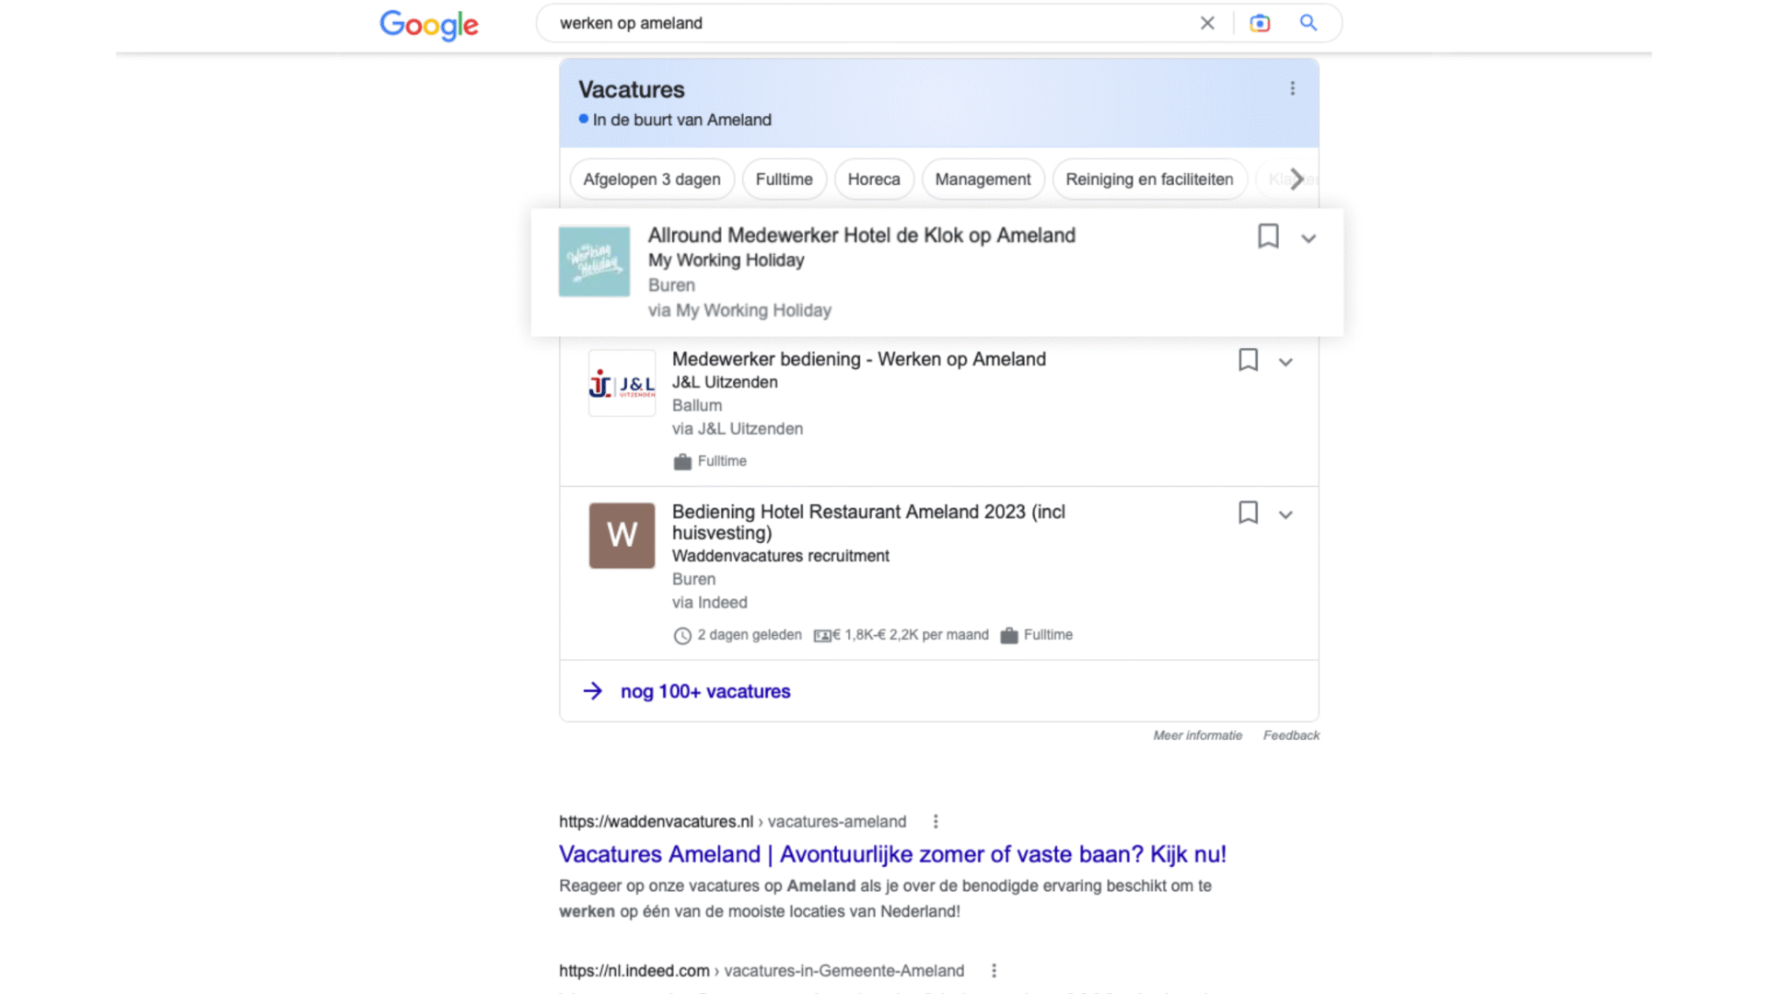The image size is (1768, 994).
Task: Click the 'via Indeed' source text
Action: (709, 603)
